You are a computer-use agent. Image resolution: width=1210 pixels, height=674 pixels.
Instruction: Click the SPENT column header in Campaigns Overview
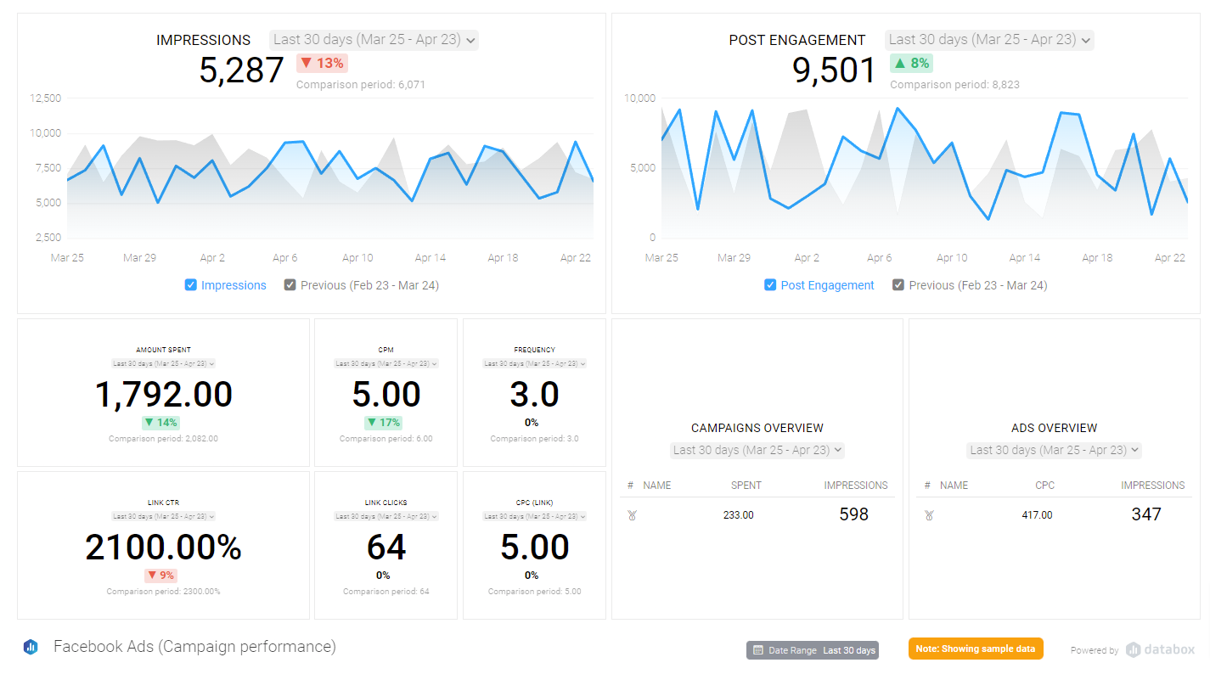[746, 486]
